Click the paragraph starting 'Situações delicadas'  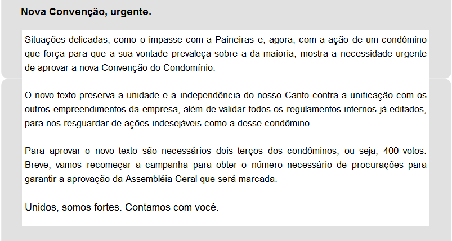(x=225, y=54)
